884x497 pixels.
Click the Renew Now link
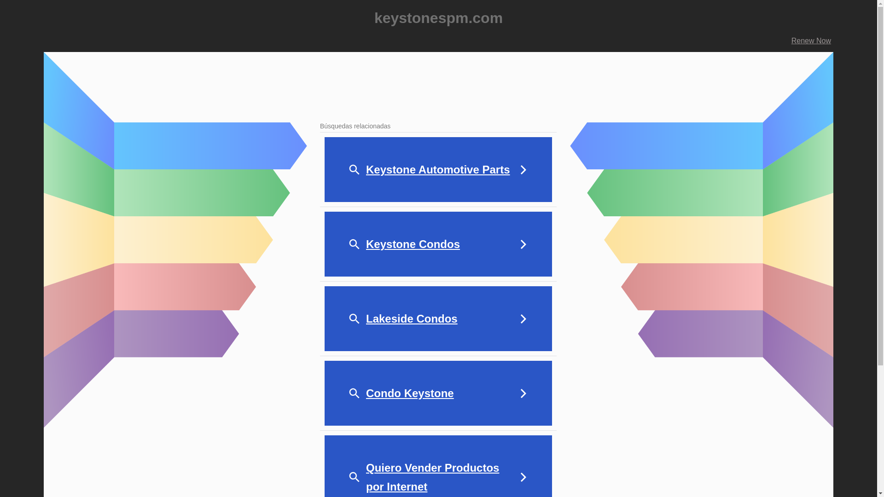click(811, 41)
